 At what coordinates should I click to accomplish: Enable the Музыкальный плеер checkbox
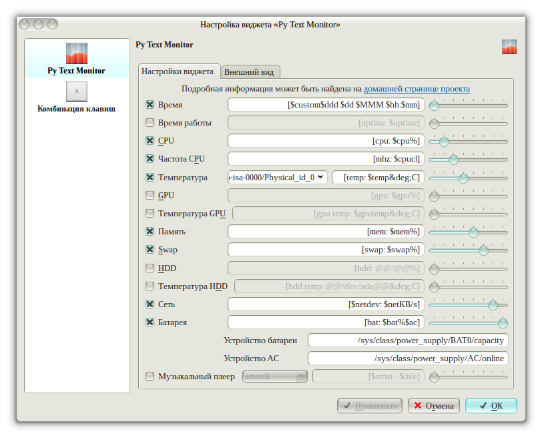pyautogui.click(x=150, y=377)
